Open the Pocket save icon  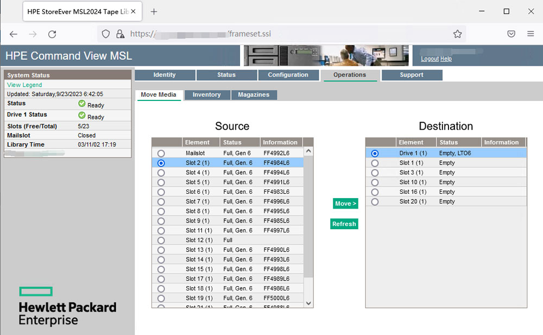point(511,34)
